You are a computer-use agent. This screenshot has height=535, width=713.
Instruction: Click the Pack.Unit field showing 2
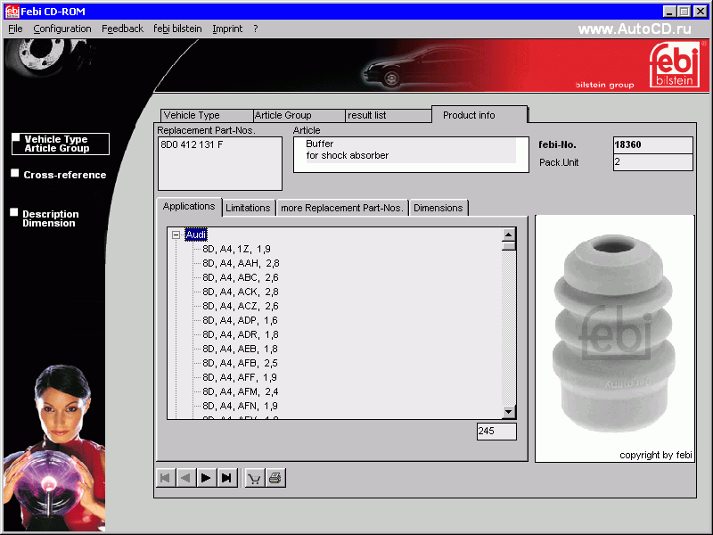652,162
